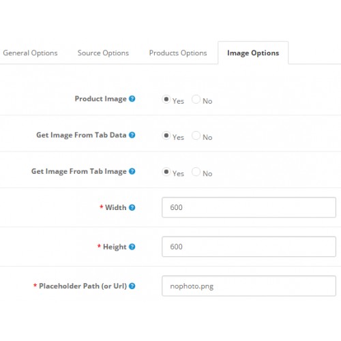Choose No for Get Image From Tab Data
This screenshot has width=341, height=341.
[196, 136]
